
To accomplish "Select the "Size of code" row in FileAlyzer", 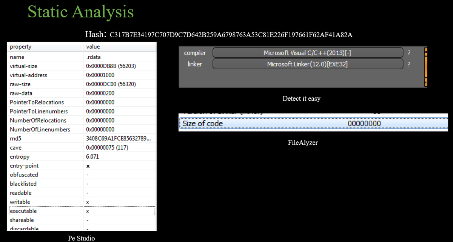I will click(x=313, y=124).
